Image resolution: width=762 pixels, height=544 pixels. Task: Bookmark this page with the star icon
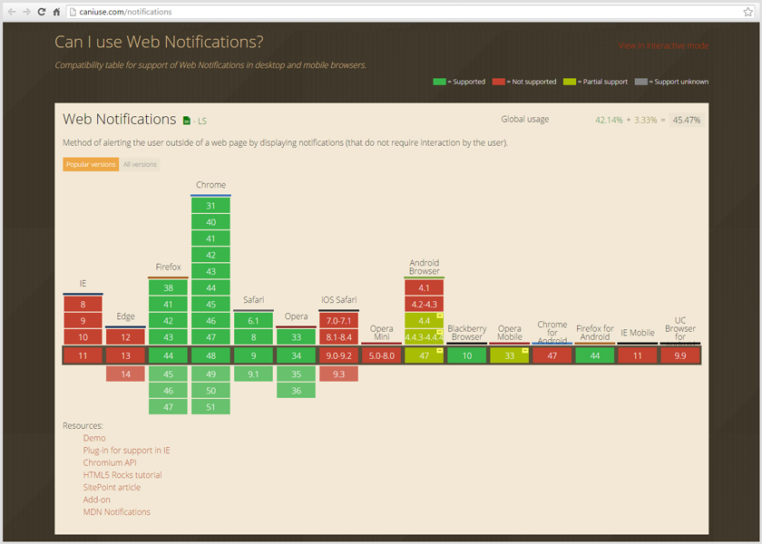(x=747, y=12)
